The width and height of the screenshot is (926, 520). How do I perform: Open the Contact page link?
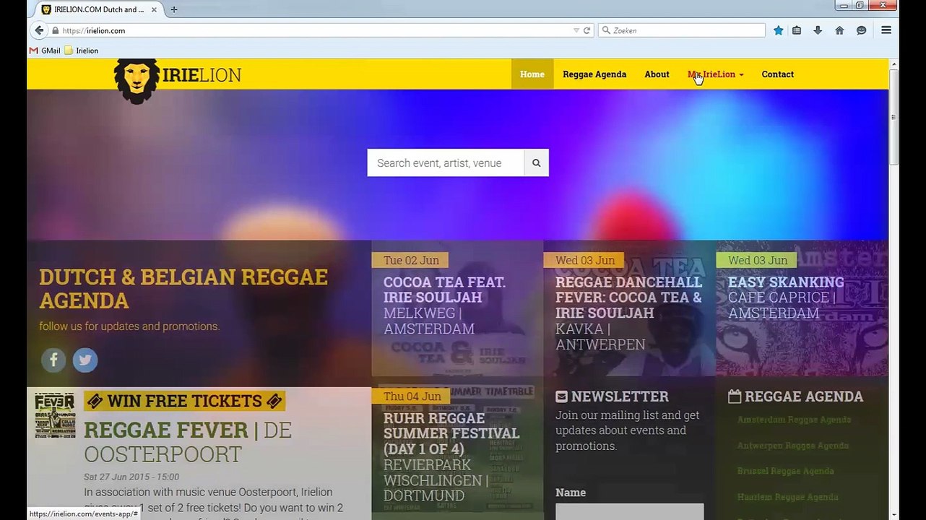coord(777,74)
